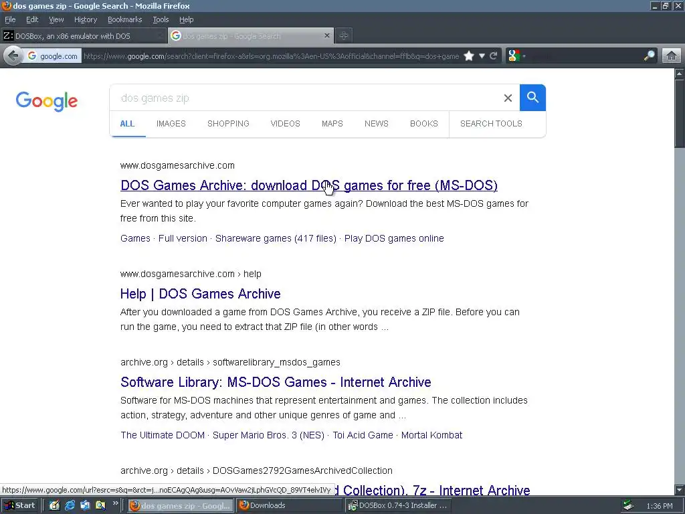
Task: Switch to the DOSBox x86 emulator tab
Action: [83, 36]
